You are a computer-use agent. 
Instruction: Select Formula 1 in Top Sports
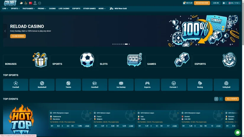[x=174, y=85]
